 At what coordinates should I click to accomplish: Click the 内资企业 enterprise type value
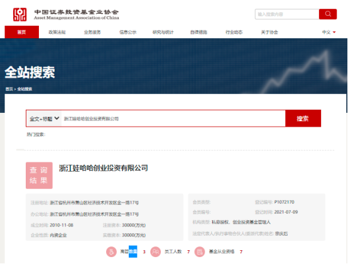coord(58,235)
